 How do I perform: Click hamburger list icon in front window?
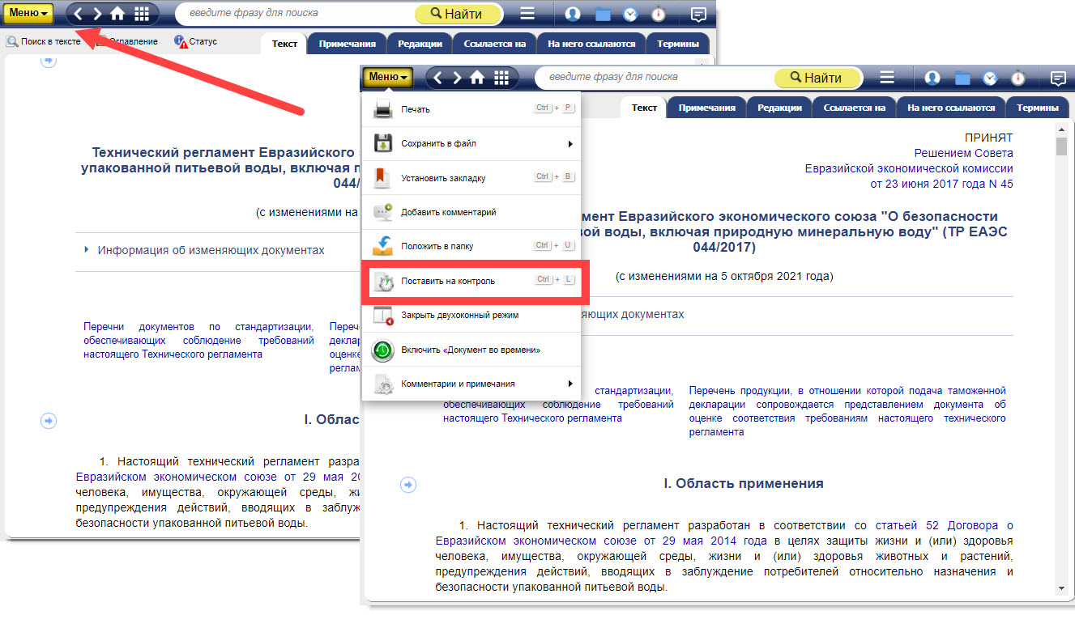point(887,78)
